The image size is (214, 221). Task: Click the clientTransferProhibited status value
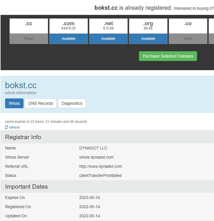100,175
